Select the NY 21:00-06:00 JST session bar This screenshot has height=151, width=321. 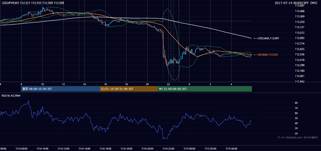pos(205,89)
